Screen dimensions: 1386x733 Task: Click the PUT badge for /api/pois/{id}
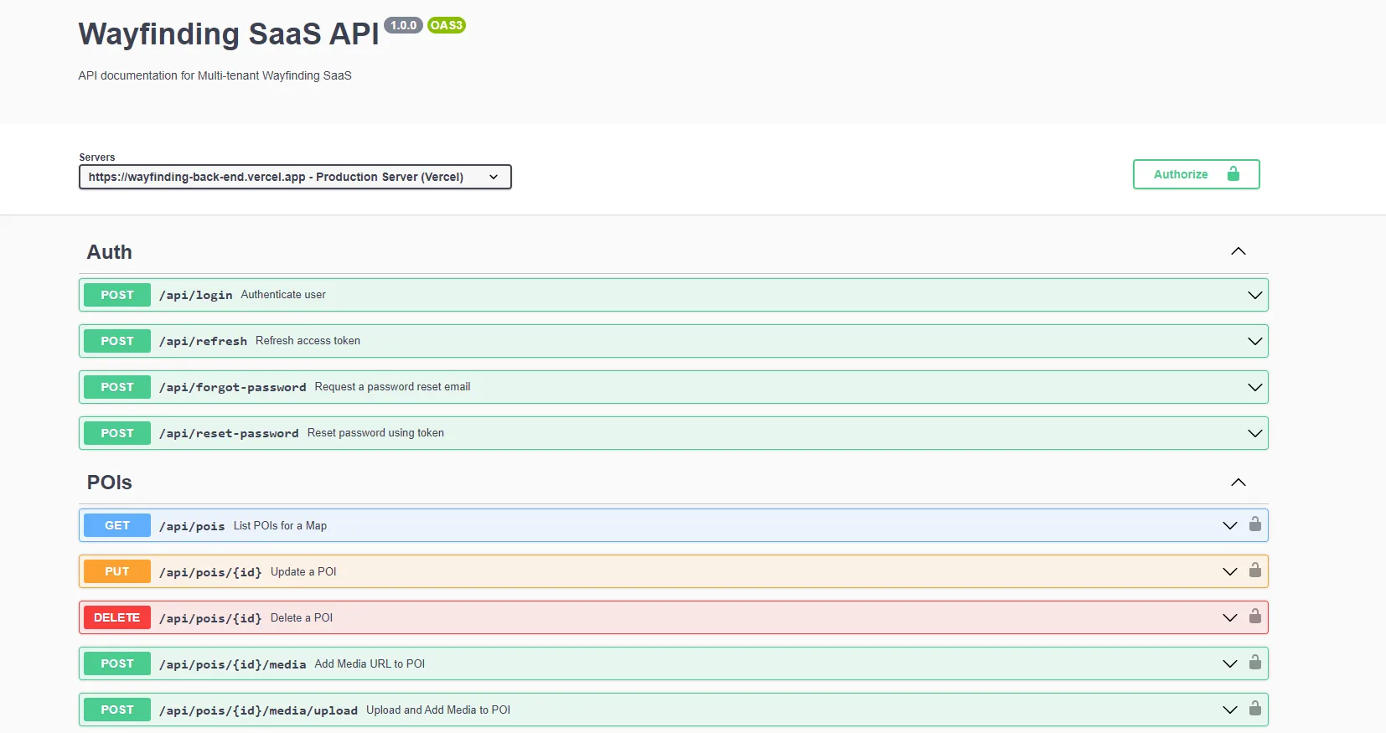pos(117,571)
